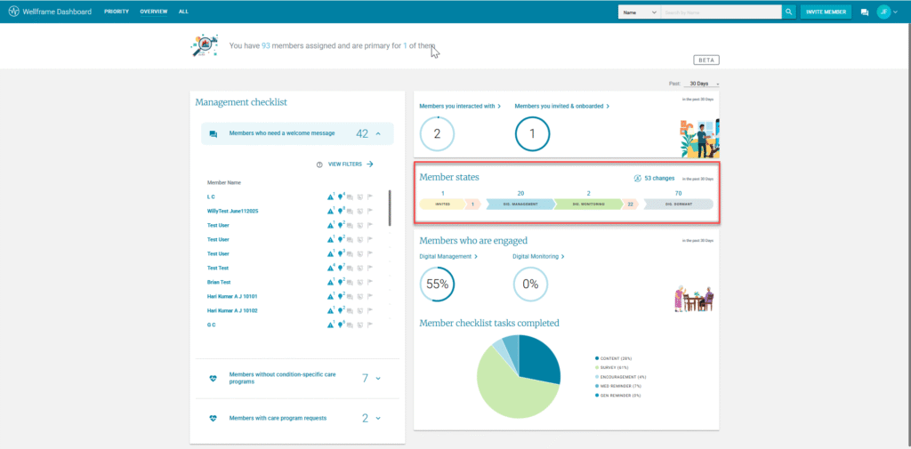Click the flag icon for Brian Test
Image resolution: width=911 pixels, height=449 pixels.
tap(370, 282)
